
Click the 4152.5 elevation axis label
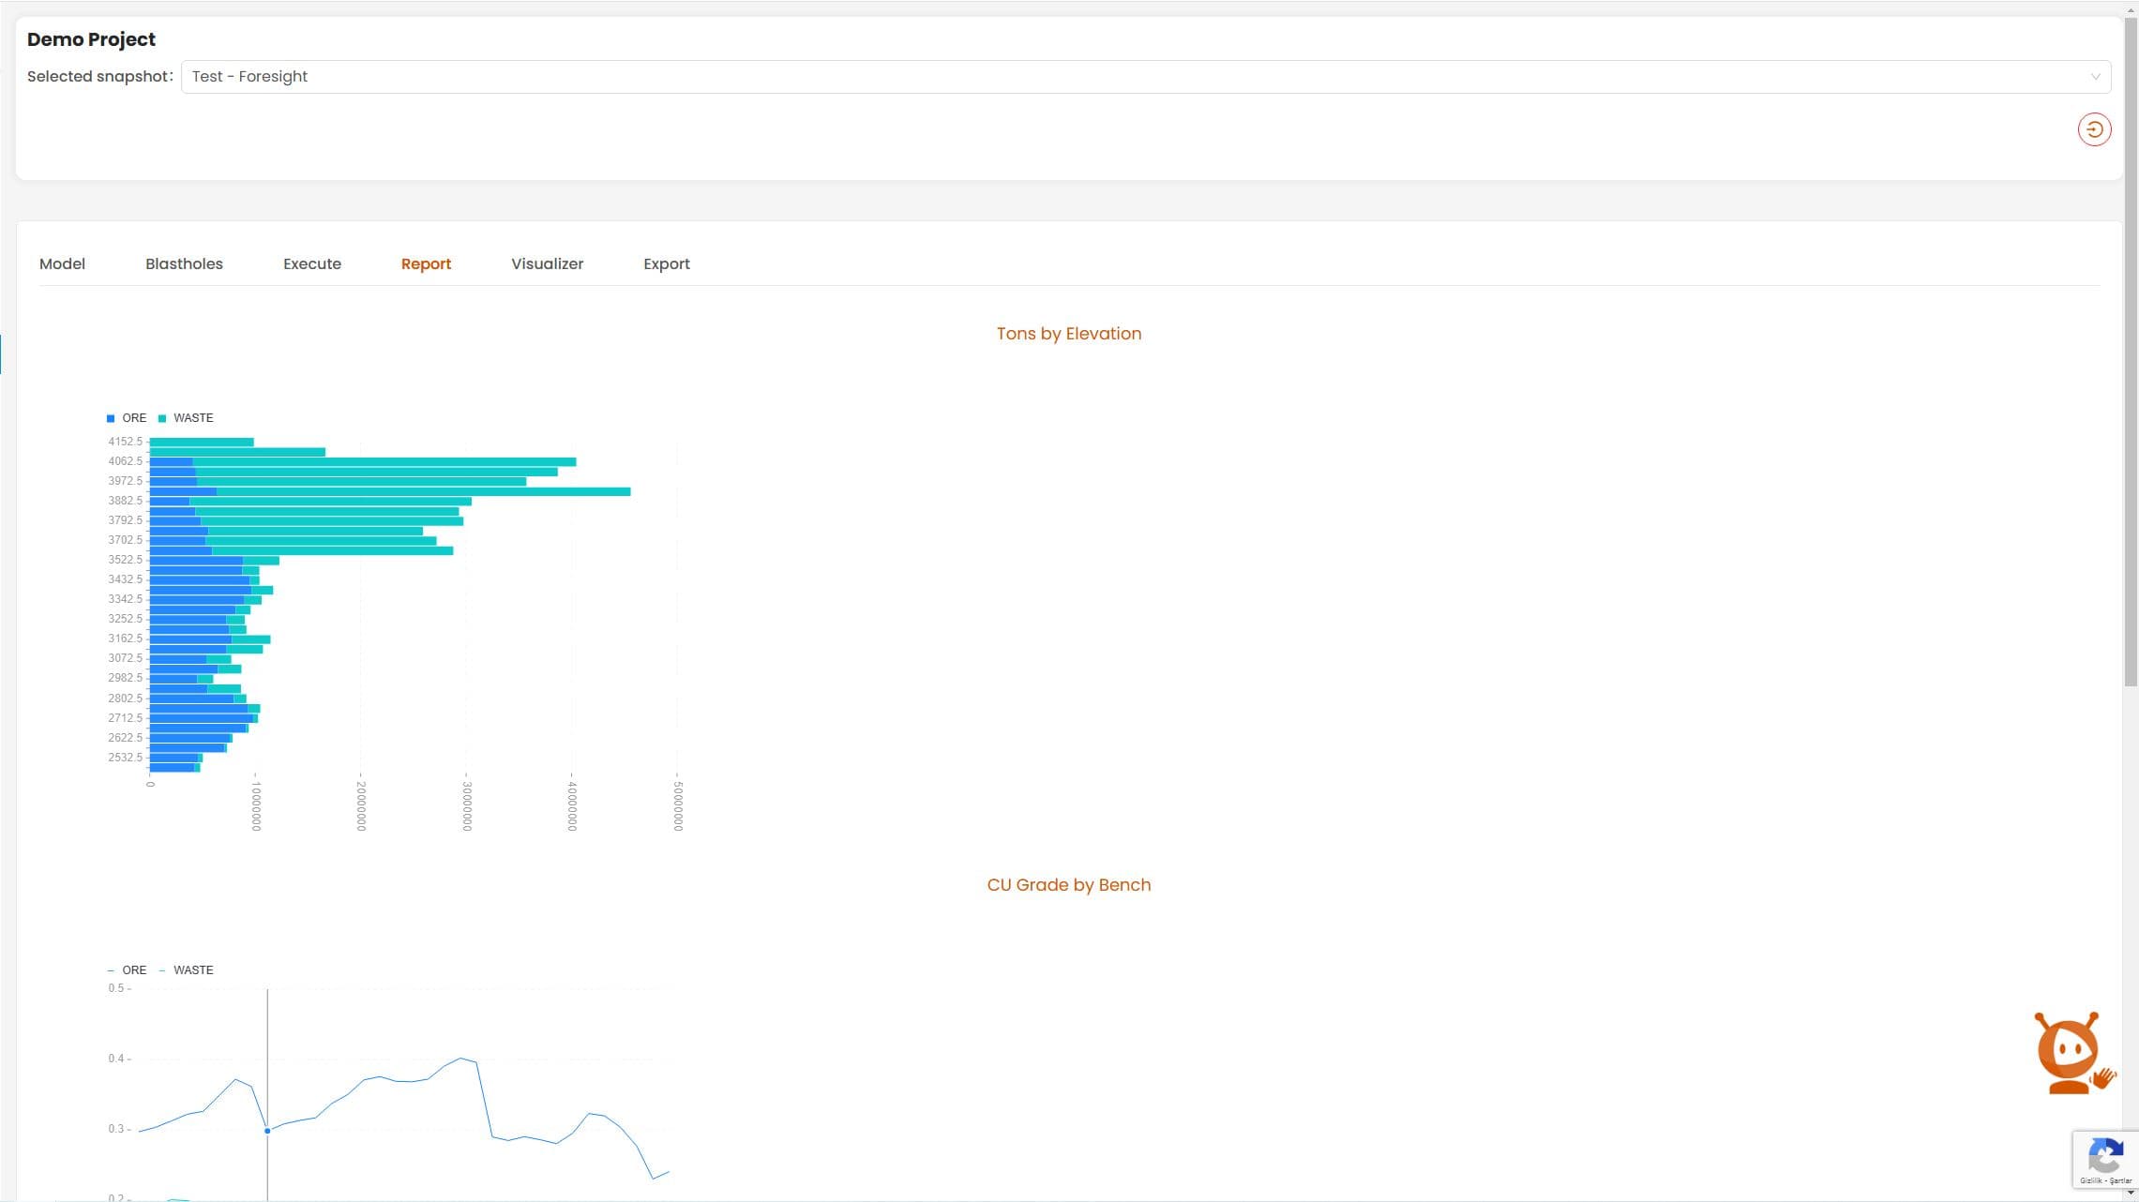[125, 442]
